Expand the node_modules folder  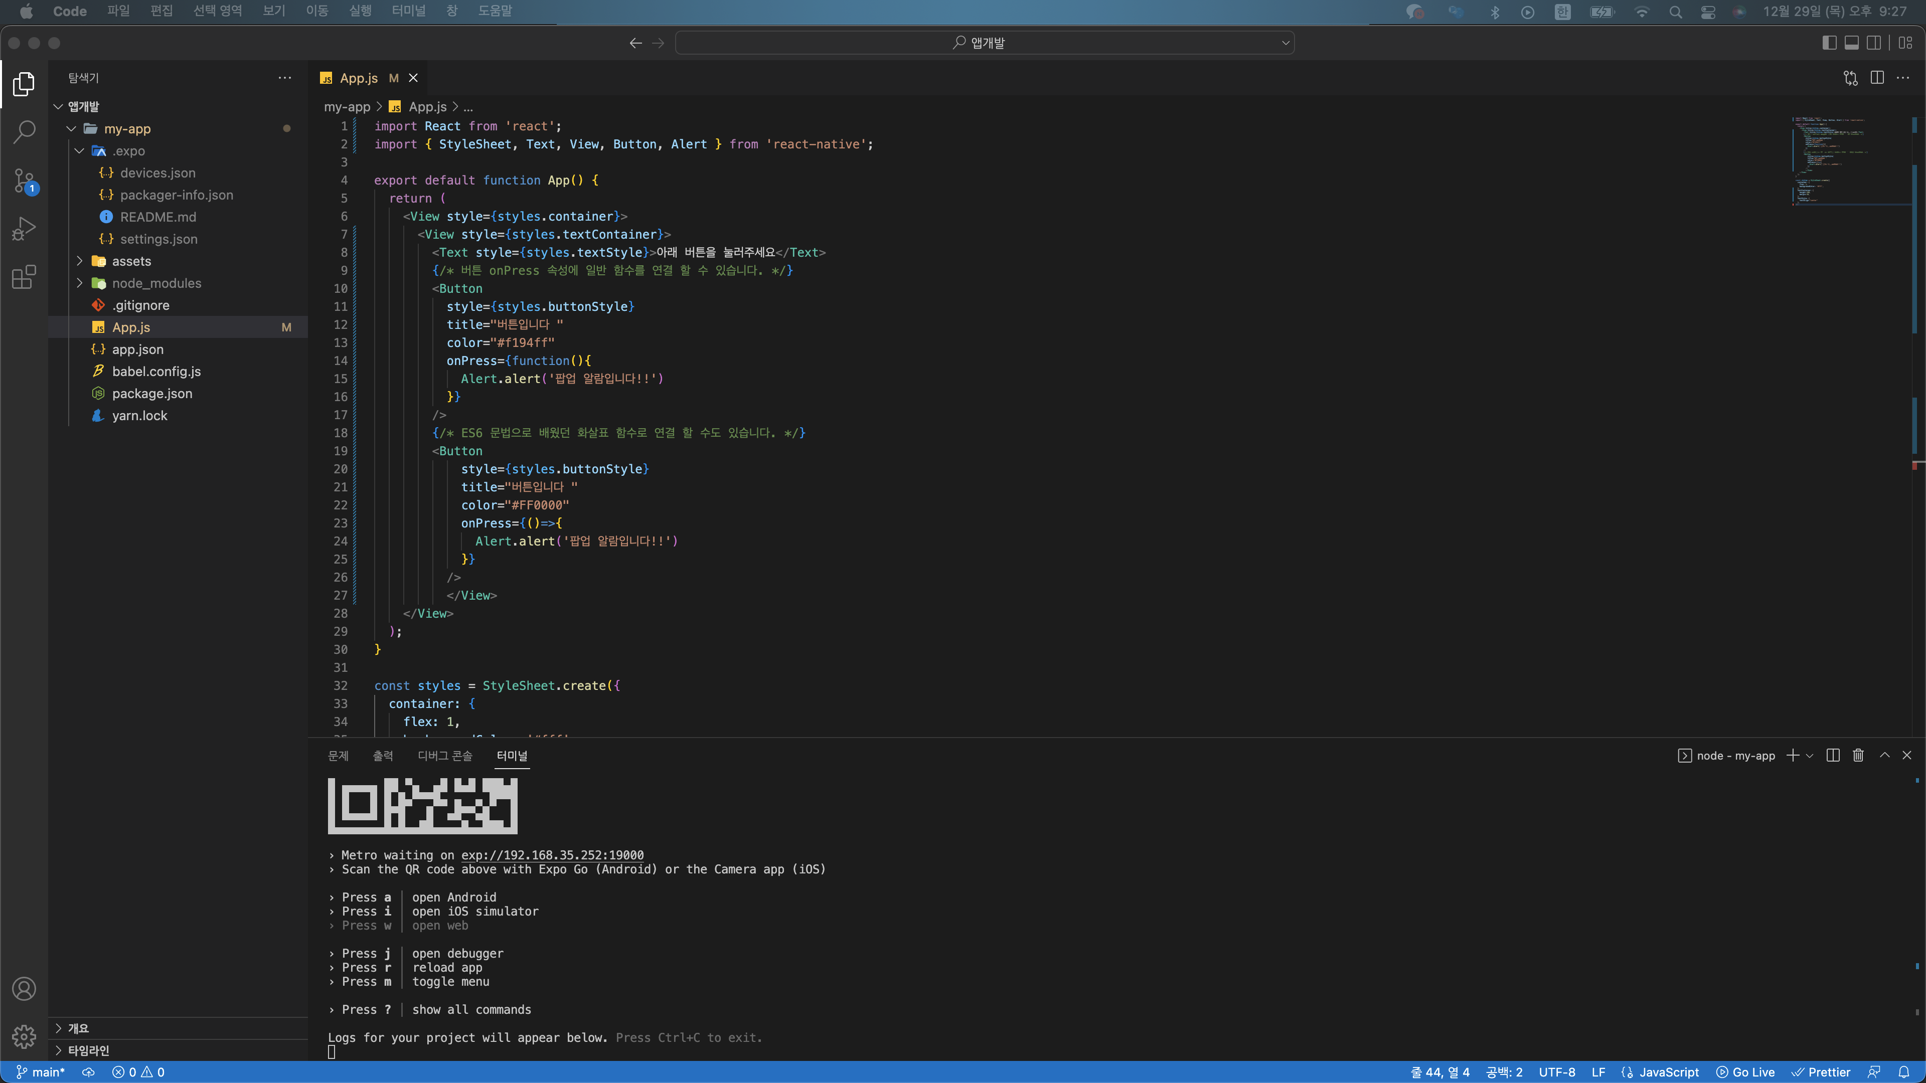(x=79, y=283)
